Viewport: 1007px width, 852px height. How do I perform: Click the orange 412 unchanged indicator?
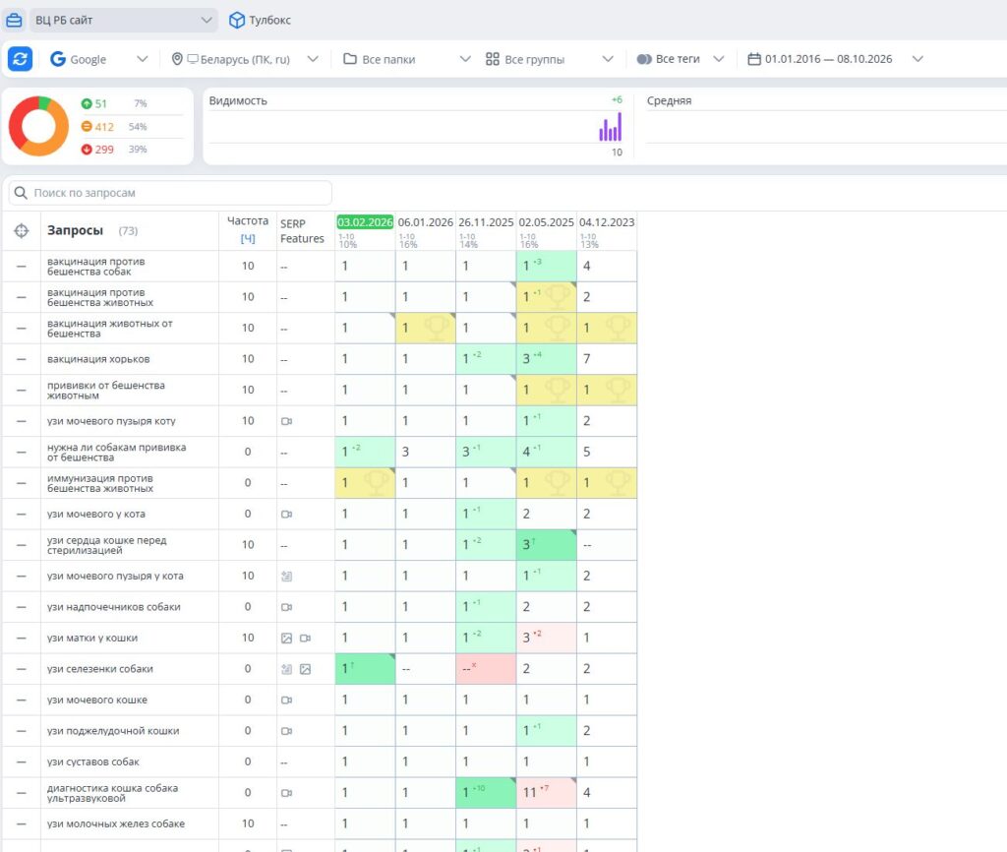[97, 127]
